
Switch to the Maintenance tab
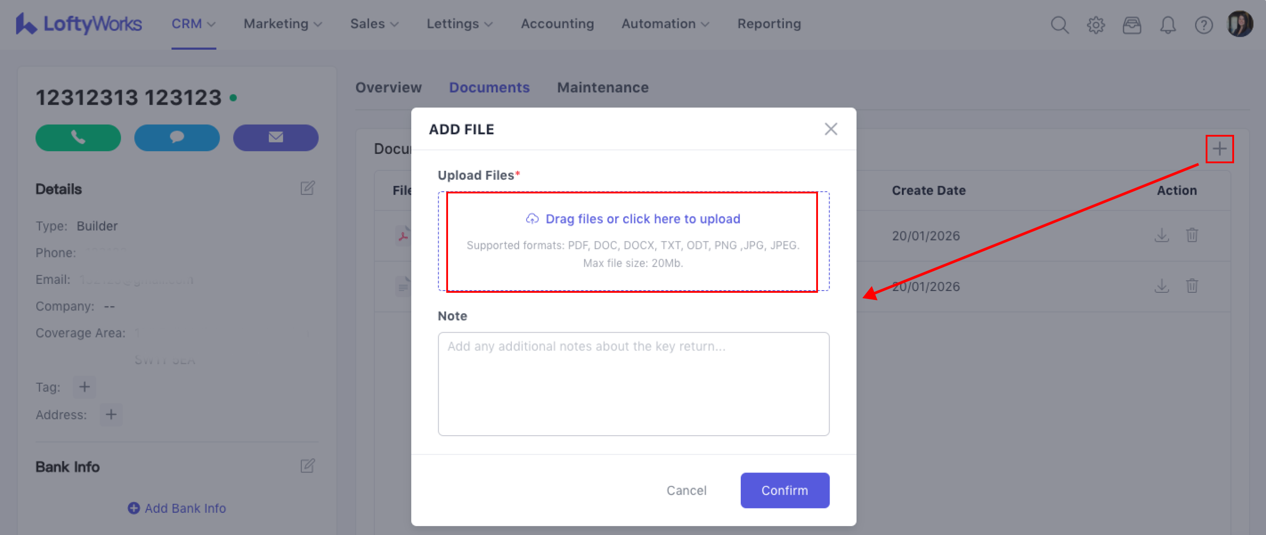pos(602,87)
